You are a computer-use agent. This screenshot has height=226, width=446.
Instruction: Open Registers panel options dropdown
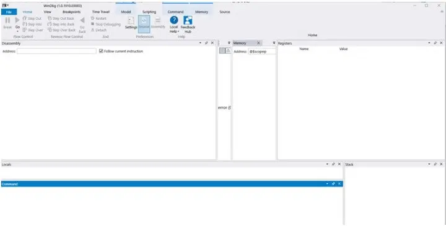click(x=429, y=43)
